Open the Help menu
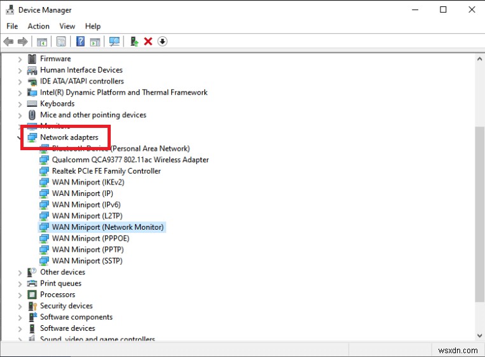This screenshot has width=485, height=357. point(93,26)
